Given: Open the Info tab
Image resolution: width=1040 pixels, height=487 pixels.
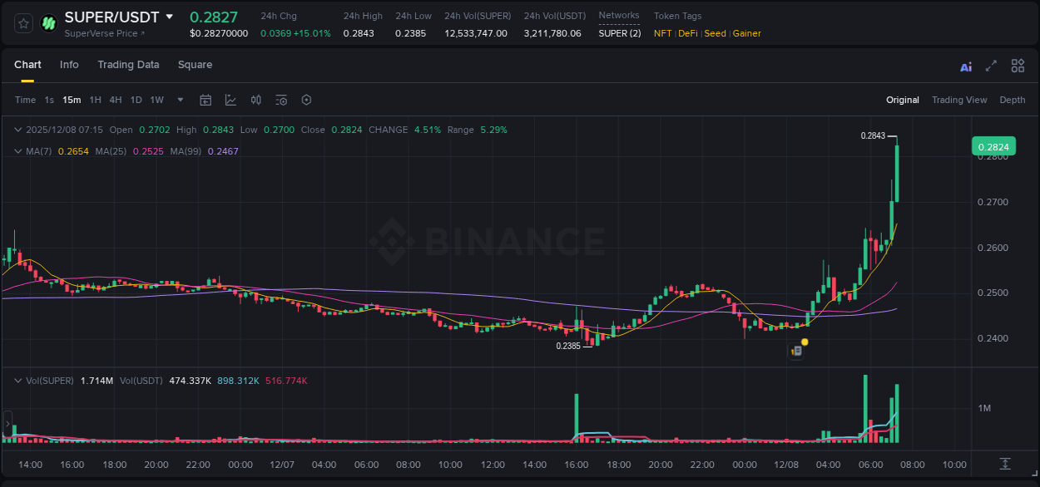Looking at the screenshot, I should (69, 65).
